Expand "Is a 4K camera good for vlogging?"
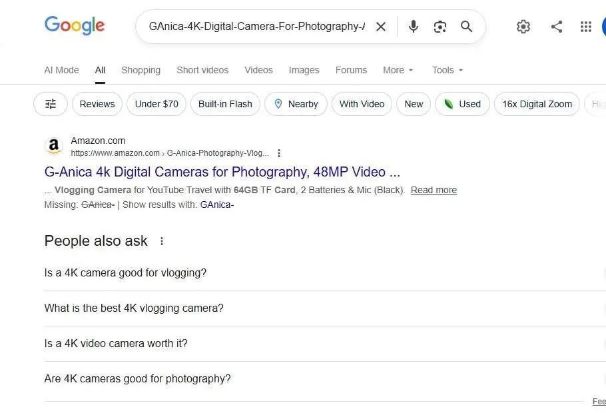 (125, 272)
